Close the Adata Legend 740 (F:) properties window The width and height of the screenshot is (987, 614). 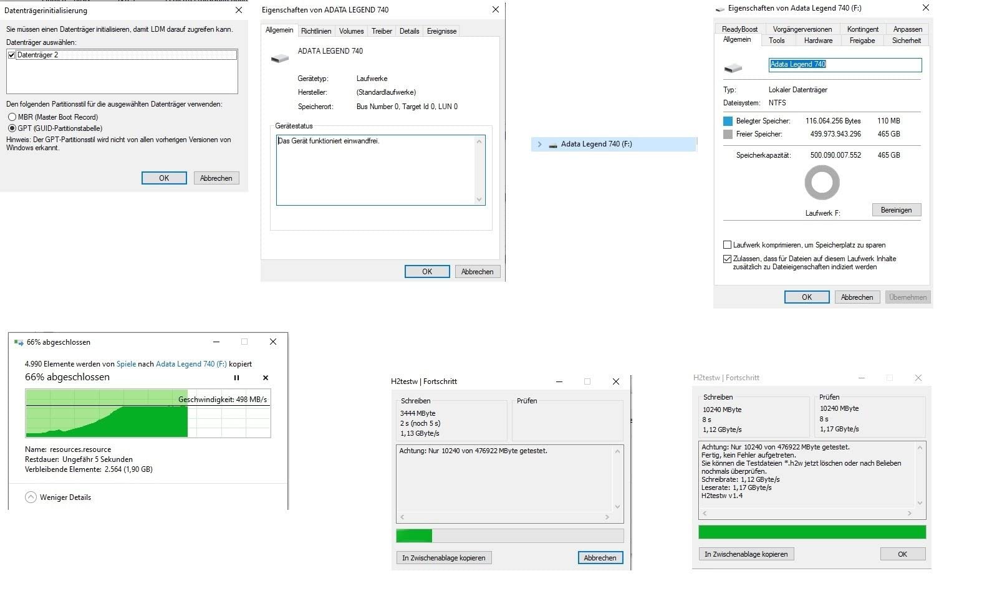click(x=926, y=8)
